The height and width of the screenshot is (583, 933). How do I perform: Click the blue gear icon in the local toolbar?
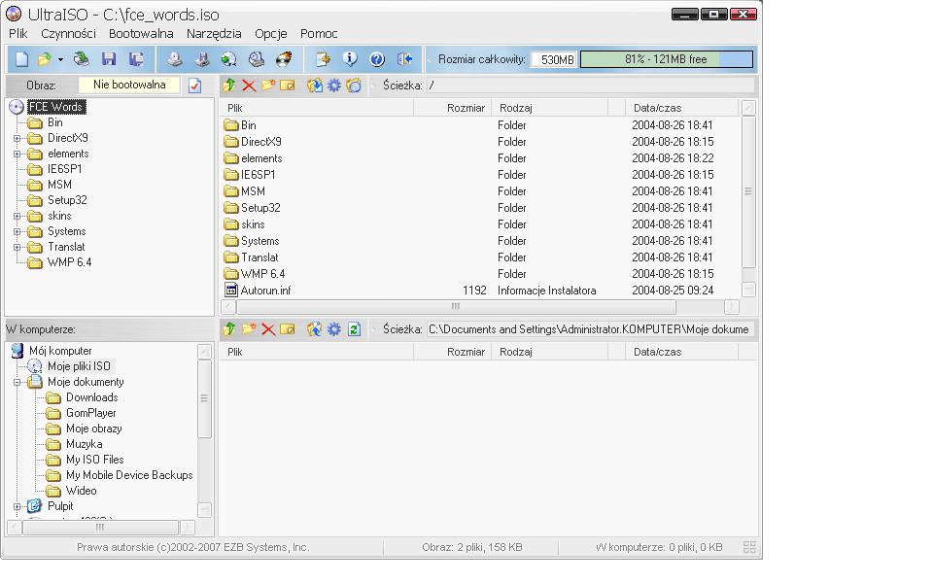coord(333,329)
